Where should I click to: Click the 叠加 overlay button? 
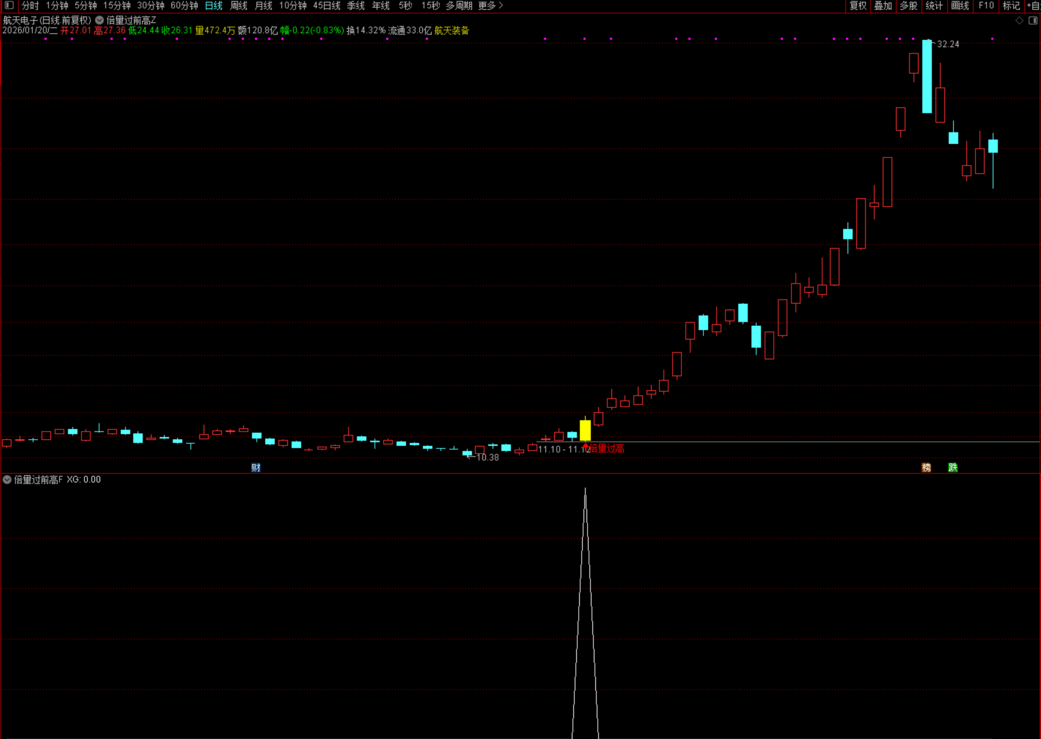(883, 5)
